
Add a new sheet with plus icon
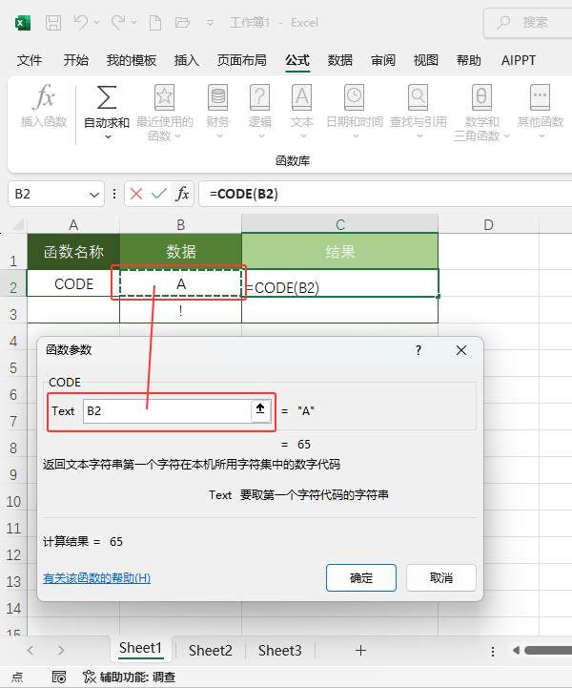(360, 650)
